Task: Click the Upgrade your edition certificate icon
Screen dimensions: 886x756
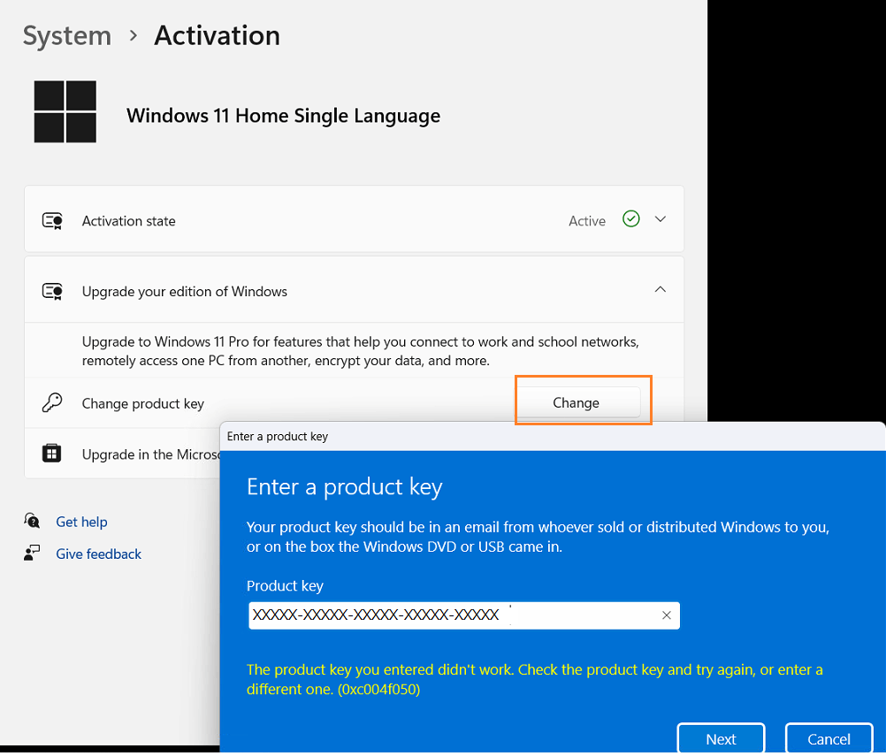Action: (52, 291)
